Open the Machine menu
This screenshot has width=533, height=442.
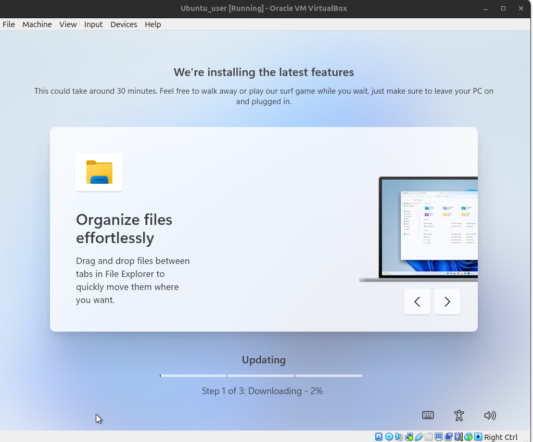(37, 24)
